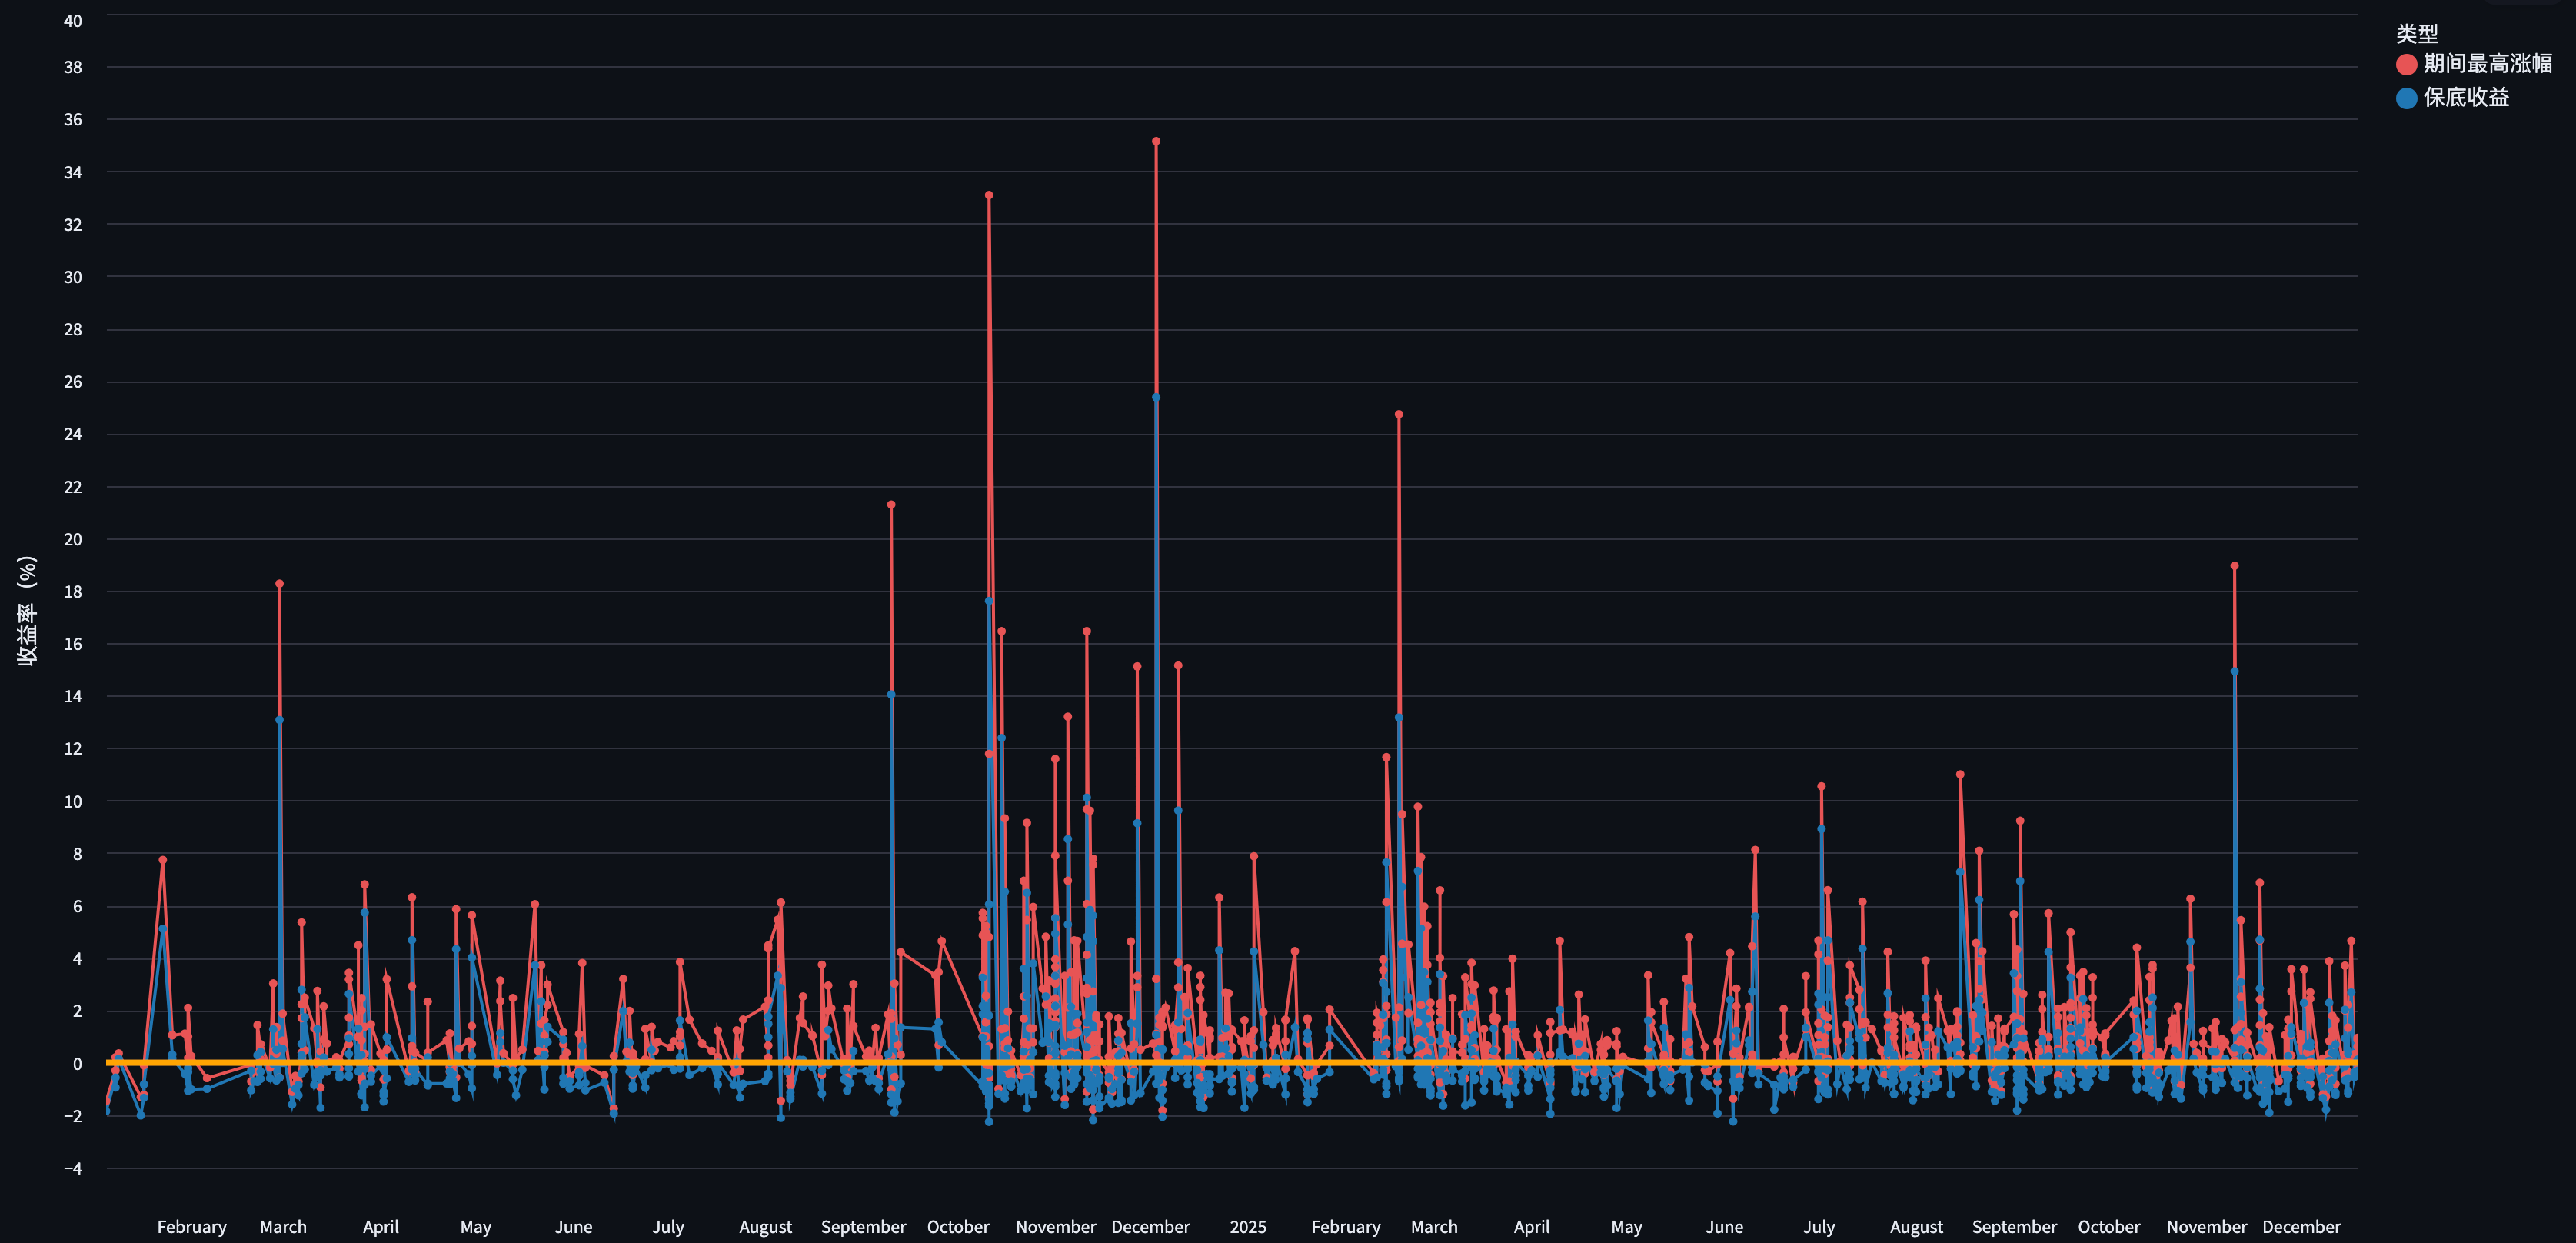The height and width of the screenshot is (1243, 2576).
Task: Toggle the 保底收益 legend label
Action: click(x=2466, y=98)
